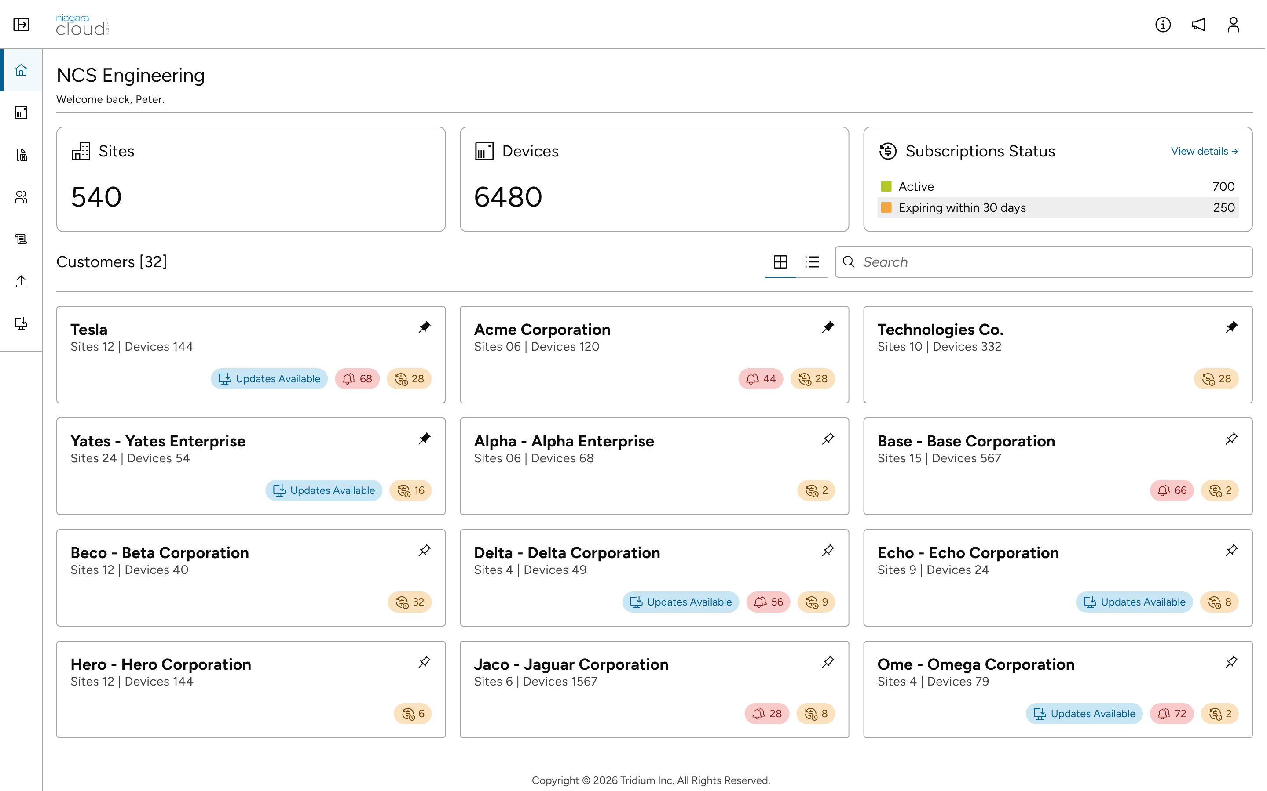Select the green Active status swatch
This screenshot has height=791, width=1267.
coord(886,186)
